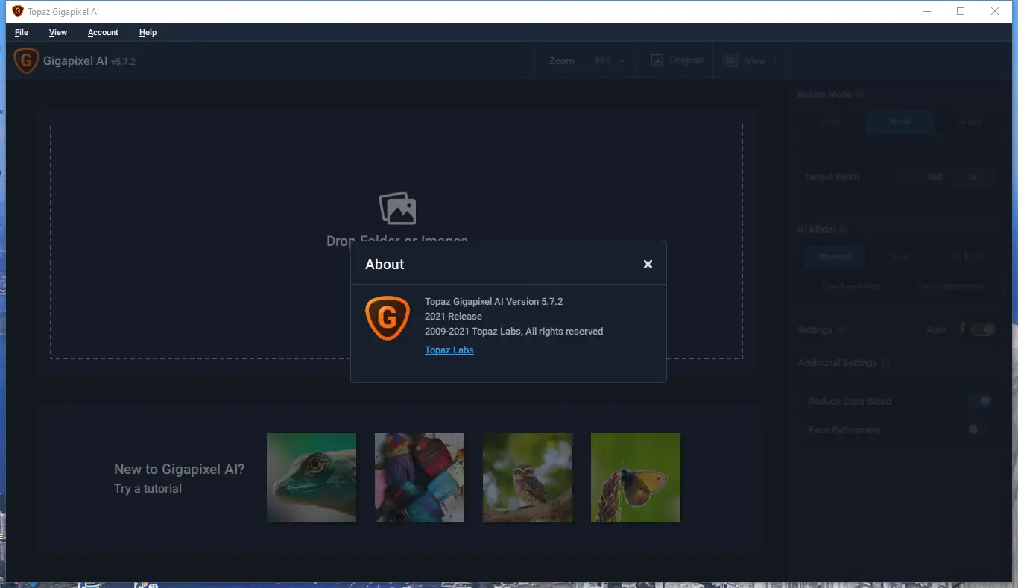Close the About dialog with the X
The height and width of the screenshot is (588, 1018).
(648, 264)
